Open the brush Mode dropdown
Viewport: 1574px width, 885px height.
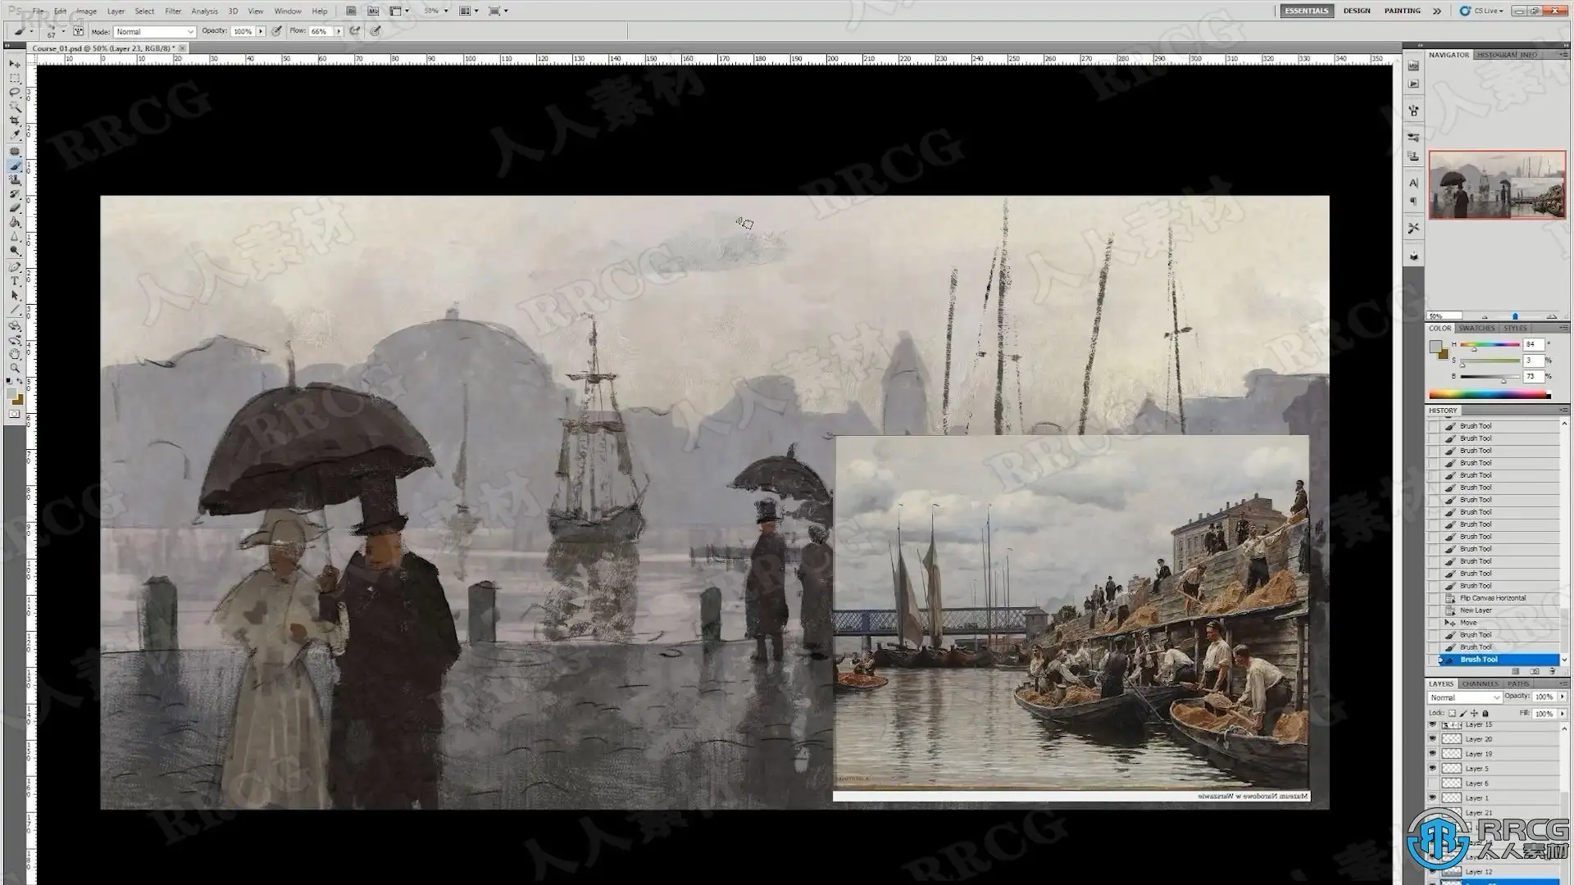pos(154,31)
